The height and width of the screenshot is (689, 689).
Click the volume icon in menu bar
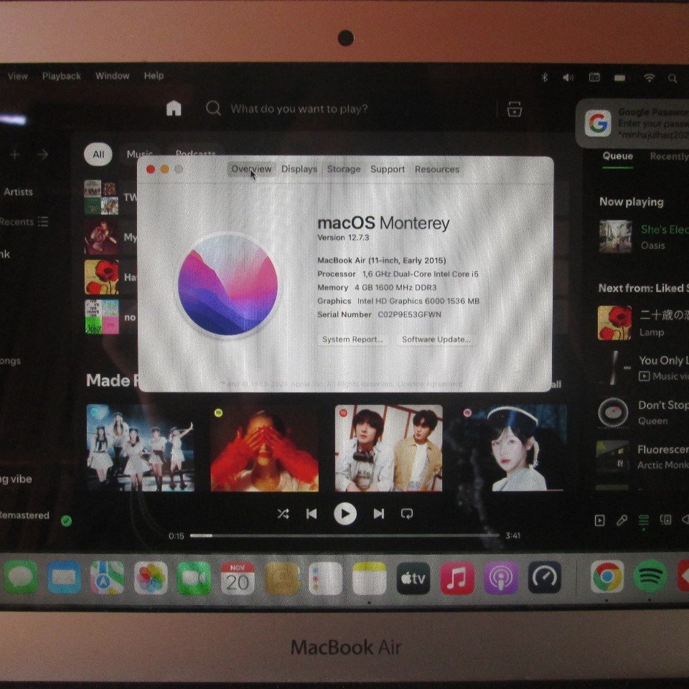[x=568, y=78]
